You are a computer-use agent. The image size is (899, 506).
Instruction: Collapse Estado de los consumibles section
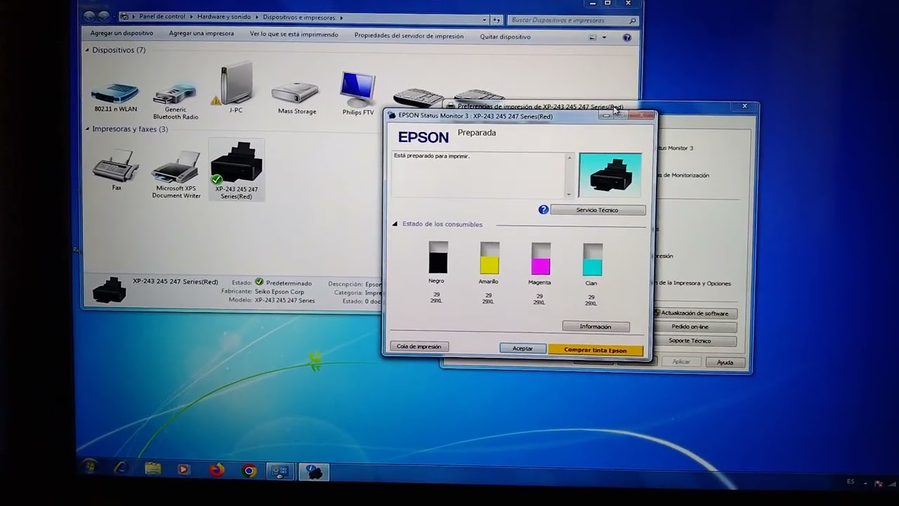coord(395,223)
